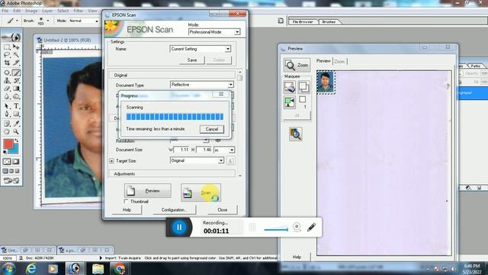
Task: Select the Healing Brush tool
Action: coord(7,73)
